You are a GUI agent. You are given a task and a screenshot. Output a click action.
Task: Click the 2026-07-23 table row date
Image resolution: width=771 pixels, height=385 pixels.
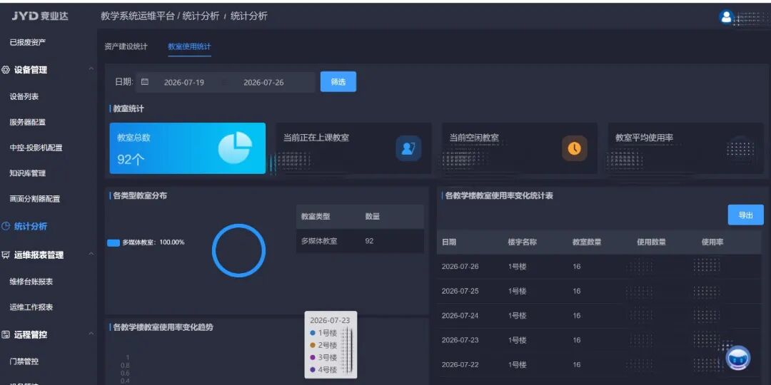click(460, 340)
